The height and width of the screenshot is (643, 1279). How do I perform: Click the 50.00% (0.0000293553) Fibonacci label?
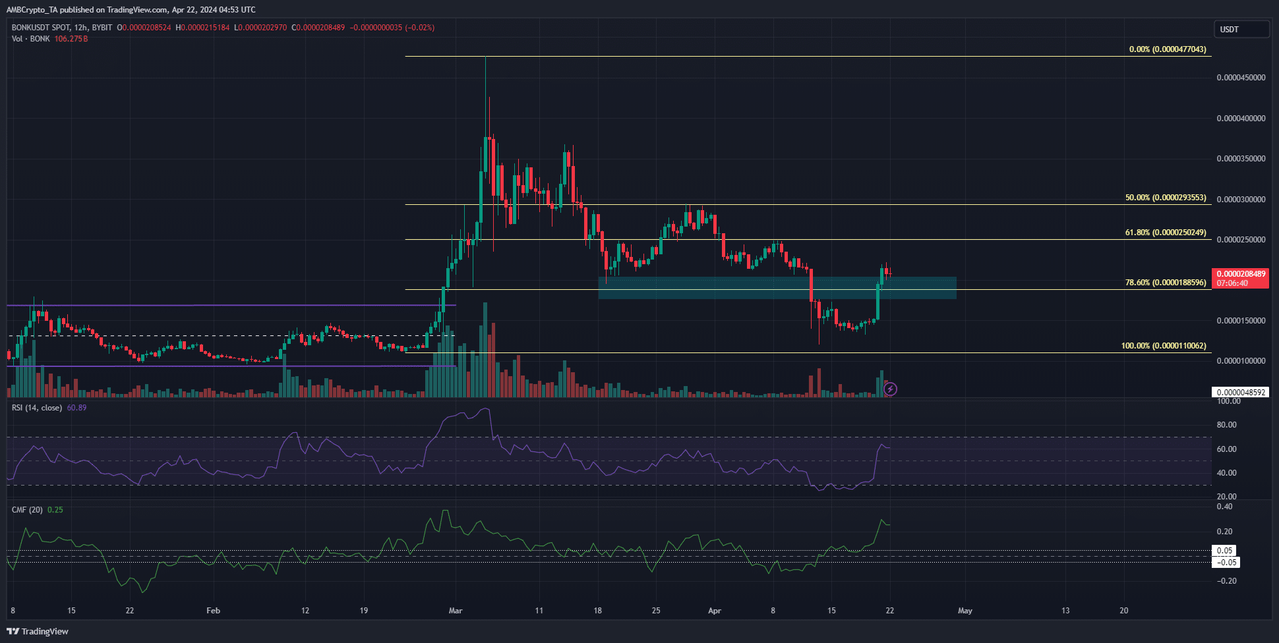point(1166,198)
